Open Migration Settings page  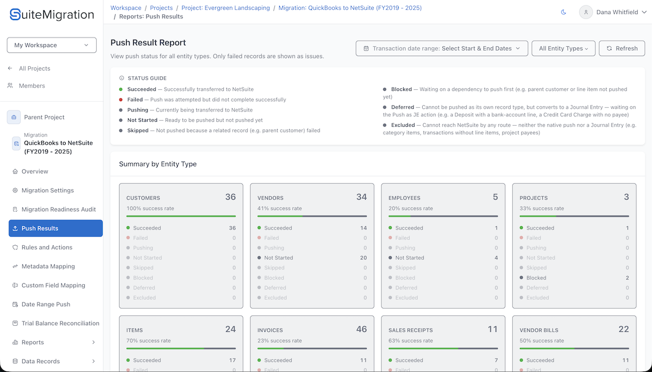(55, 190)
